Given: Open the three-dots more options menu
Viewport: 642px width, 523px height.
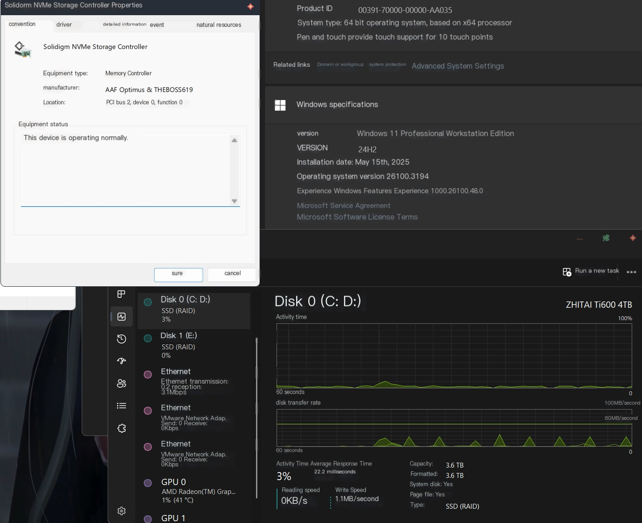Looking at the screenshot, I should tap(631, 272).
